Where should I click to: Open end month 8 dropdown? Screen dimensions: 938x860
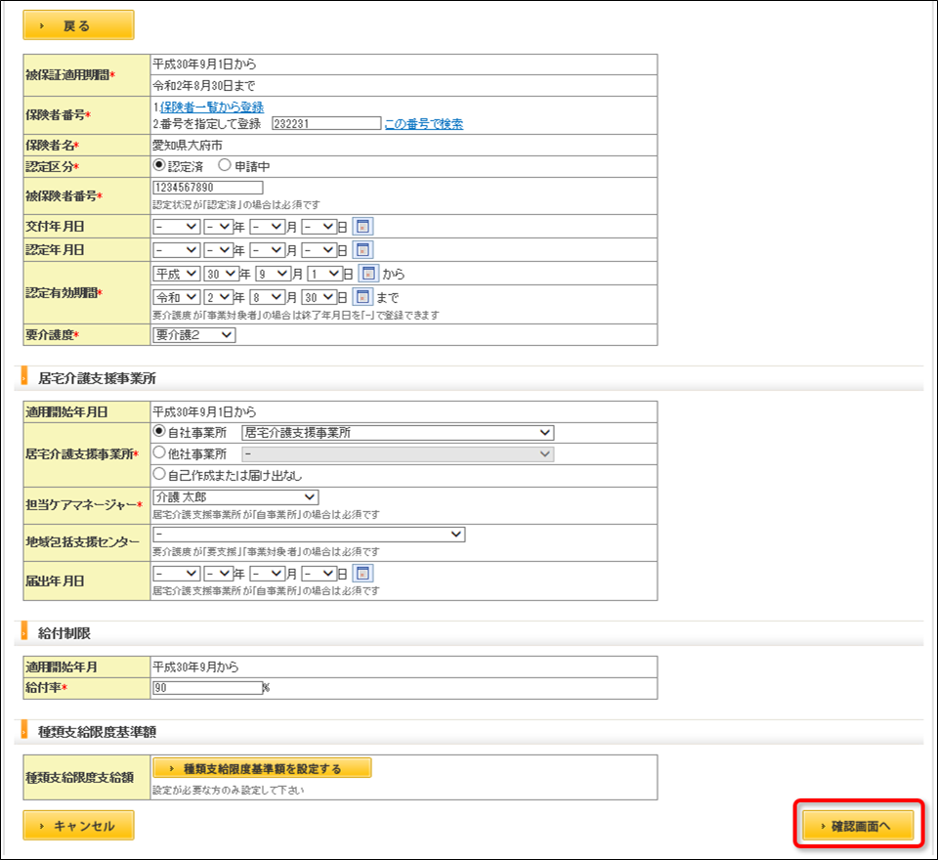coord(267,297)
